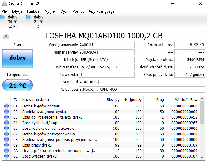This screenshot has height=162, width=207.
Task: Click the Bieżący column header
Action: pyautogui.click(x=110, y=100)
